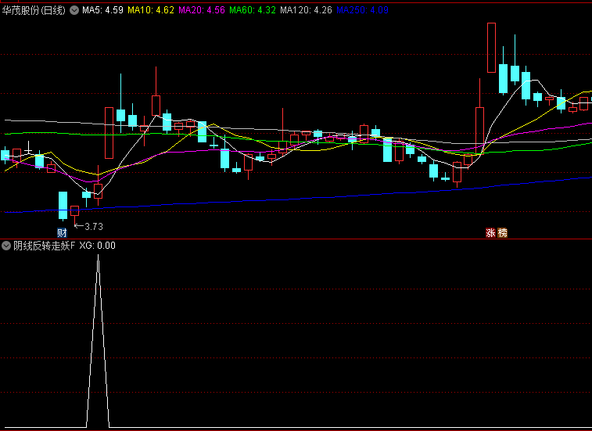Select the MA5: 4.59 label
The width and height of the screenshot is (592, 431).
102,10
